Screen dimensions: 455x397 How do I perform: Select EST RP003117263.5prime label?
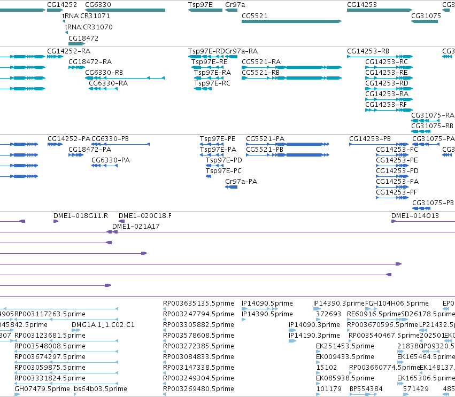tap(50, 314)
